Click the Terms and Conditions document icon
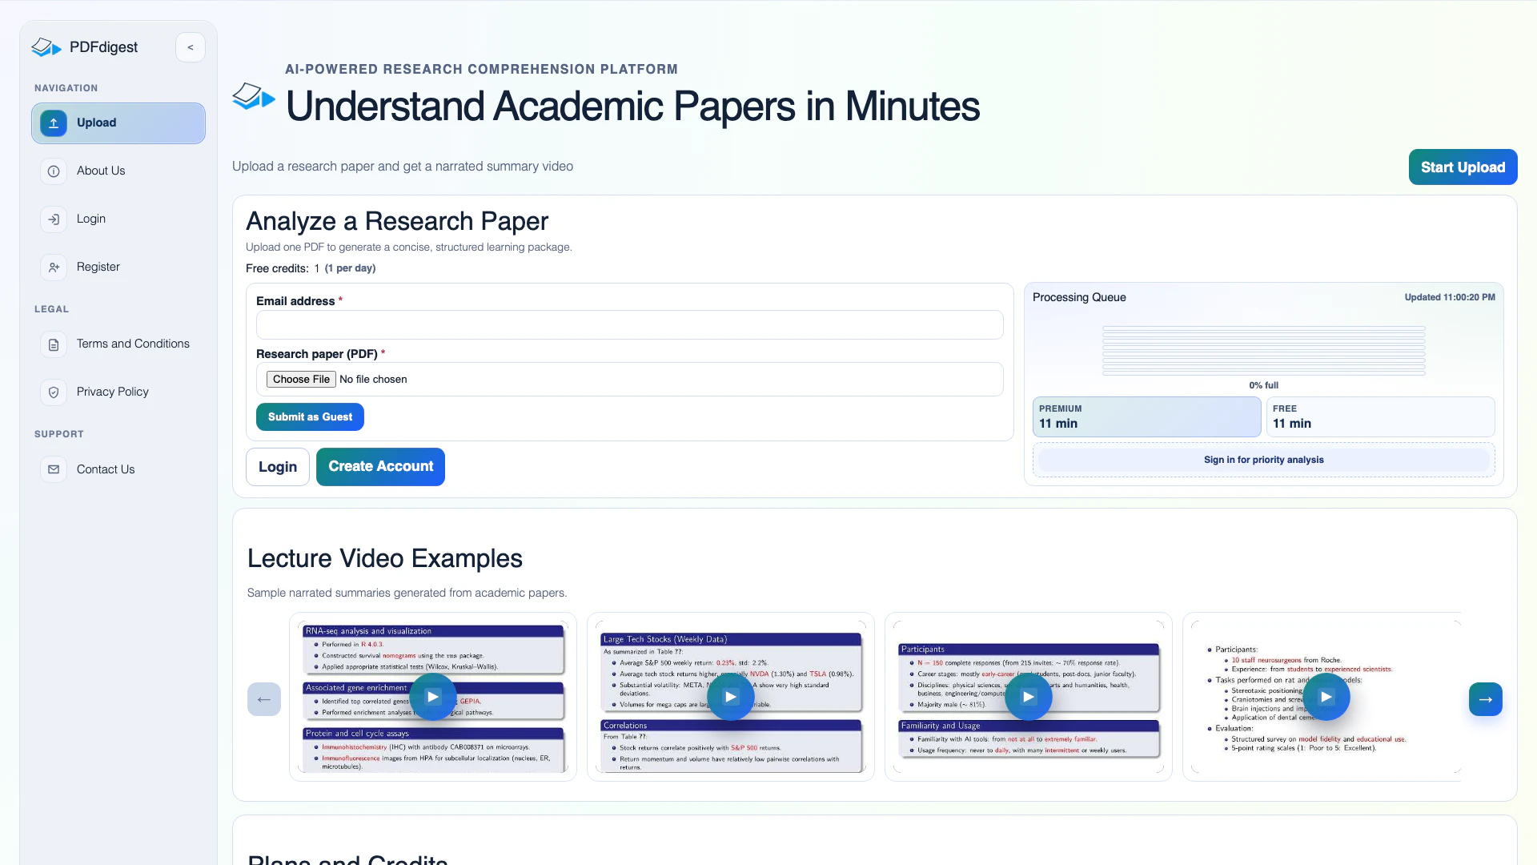The height and width of the screenshot is (865, 1537). coord(54,344)
